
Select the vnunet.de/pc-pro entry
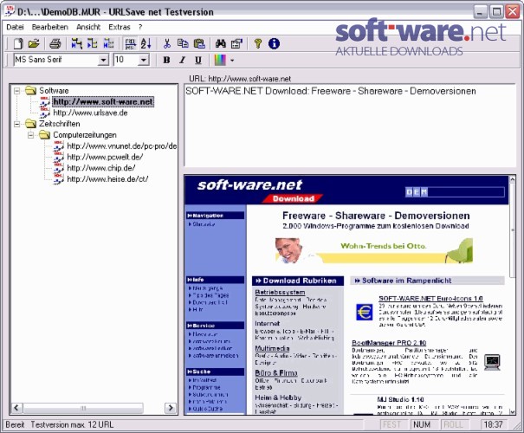[x=122, y=146]
